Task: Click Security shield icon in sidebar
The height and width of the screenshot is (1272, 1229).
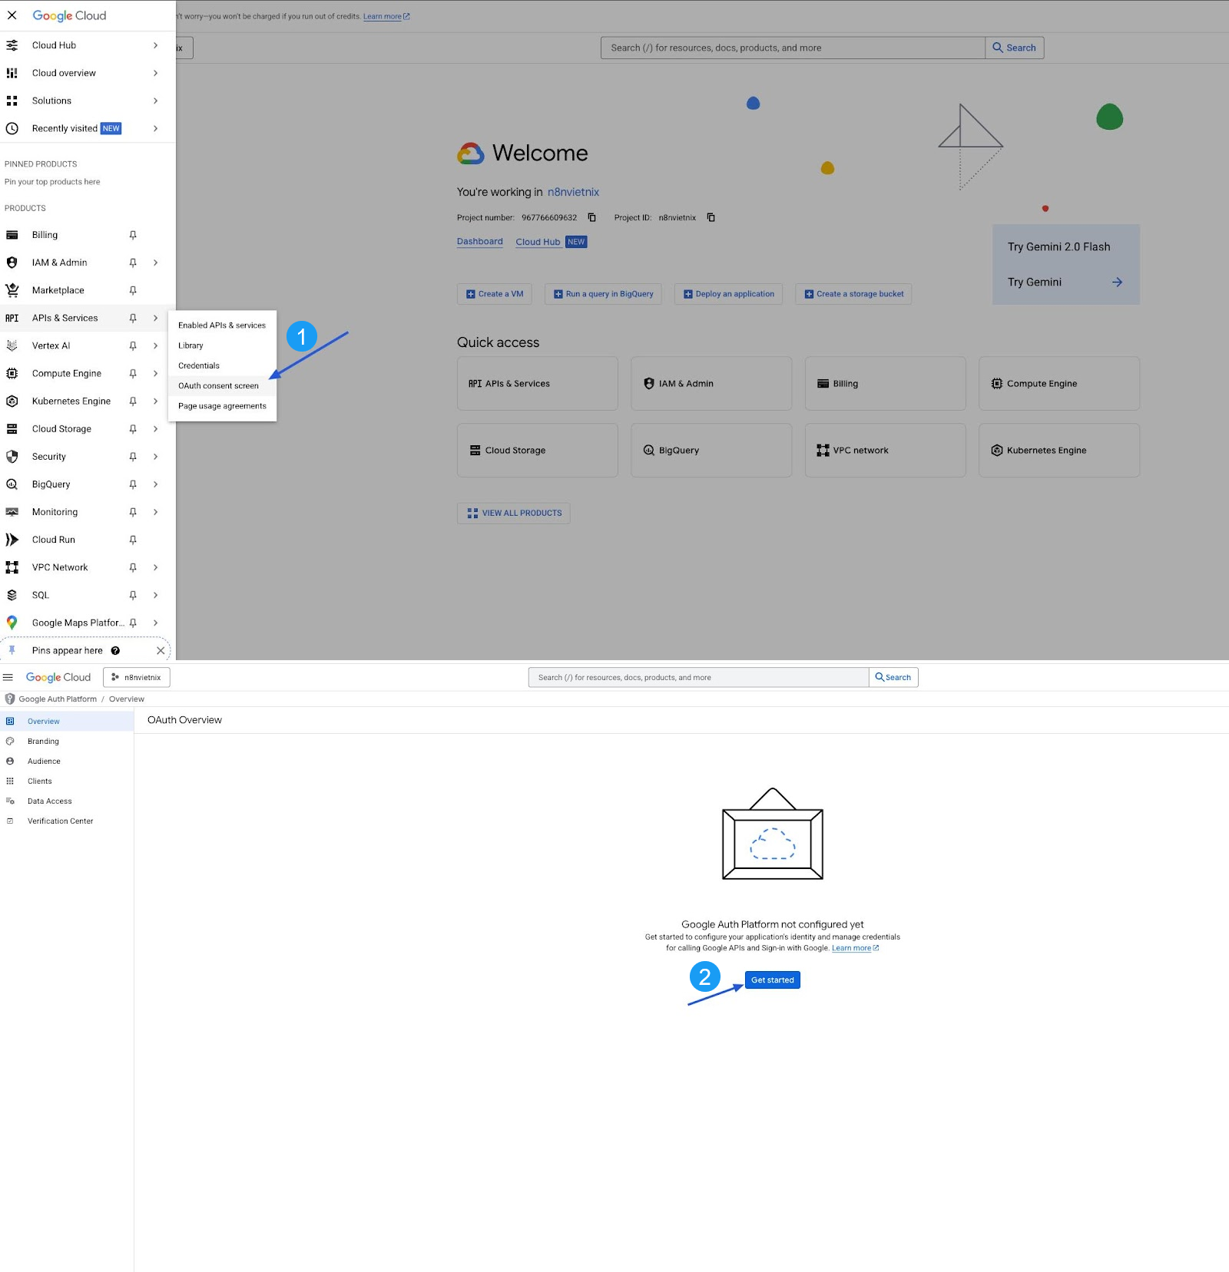Action: (x=12, y=457)
